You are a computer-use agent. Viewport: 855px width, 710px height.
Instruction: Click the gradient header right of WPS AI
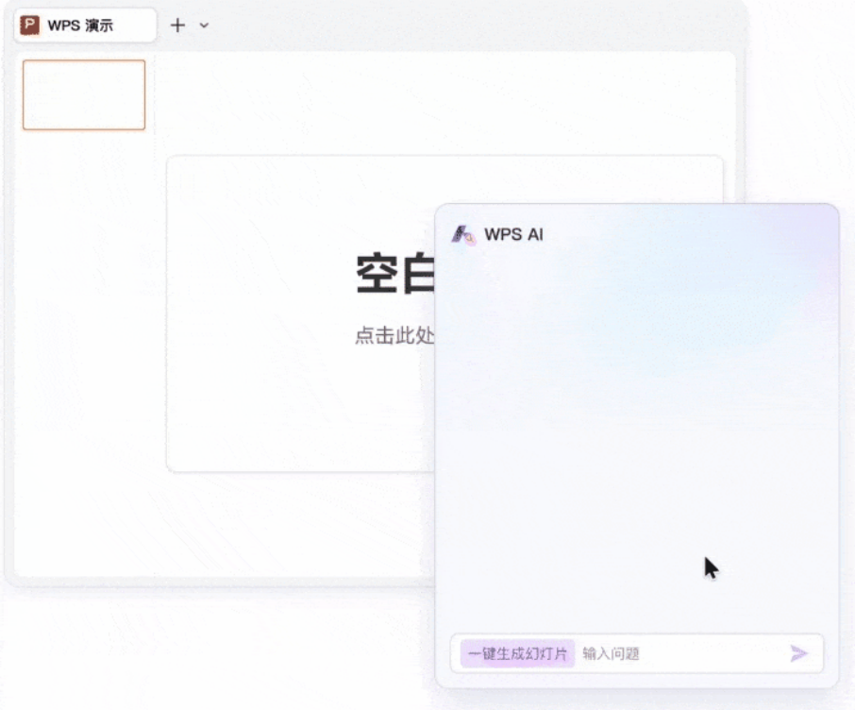[689, 234]
